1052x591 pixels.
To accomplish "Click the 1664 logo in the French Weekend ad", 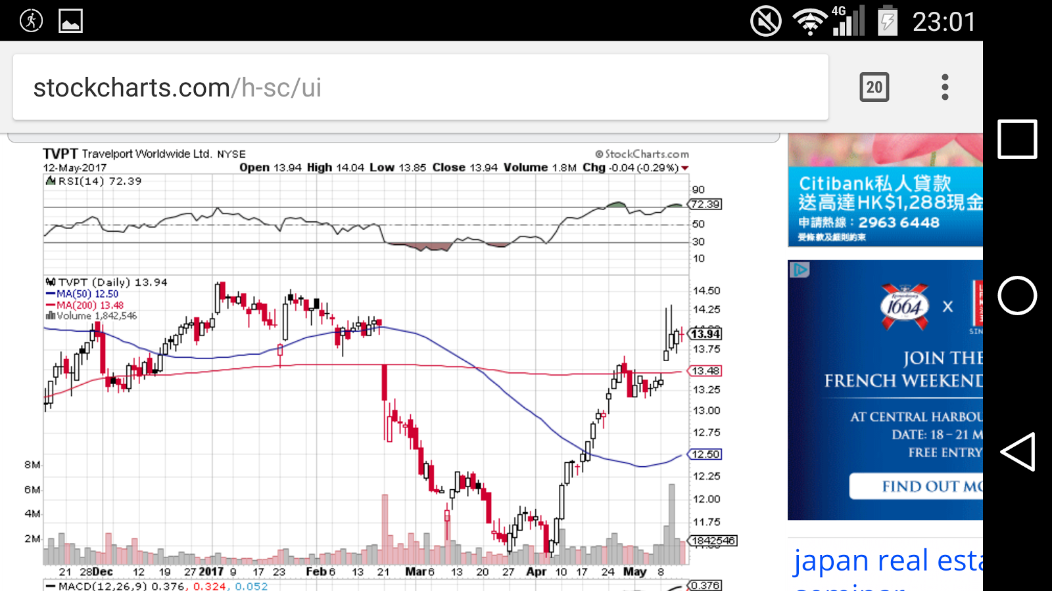I will 905,306.
